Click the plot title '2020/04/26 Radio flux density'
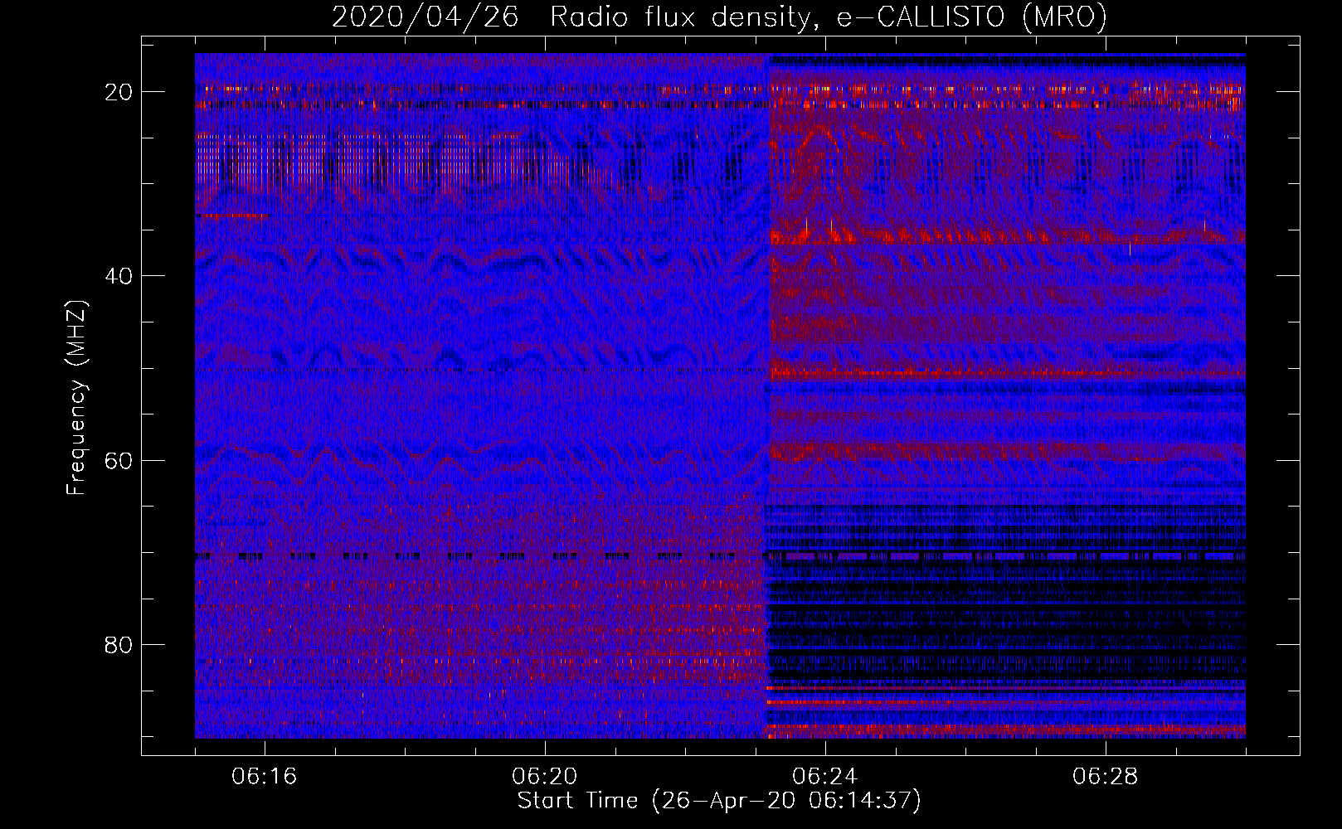This screenshot has width=1342, height=829. click(719, 17)
